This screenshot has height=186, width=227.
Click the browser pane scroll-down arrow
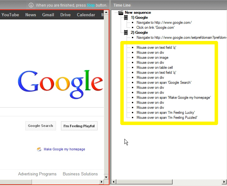coord(106,177)
